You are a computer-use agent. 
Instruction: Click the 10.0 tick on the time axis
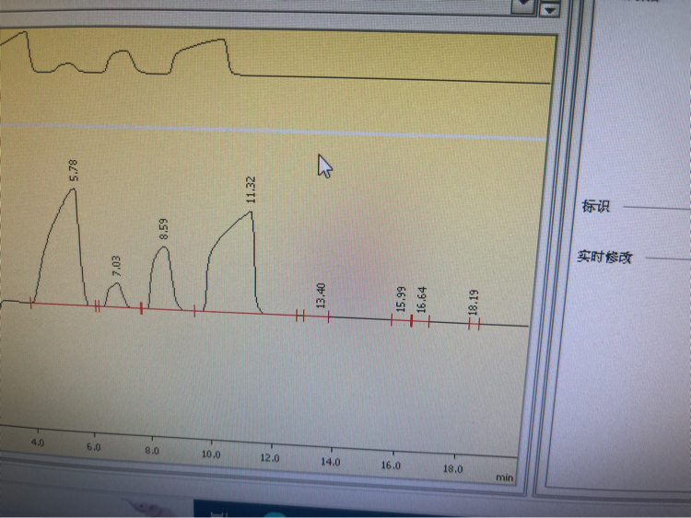(x=211, y=455)
